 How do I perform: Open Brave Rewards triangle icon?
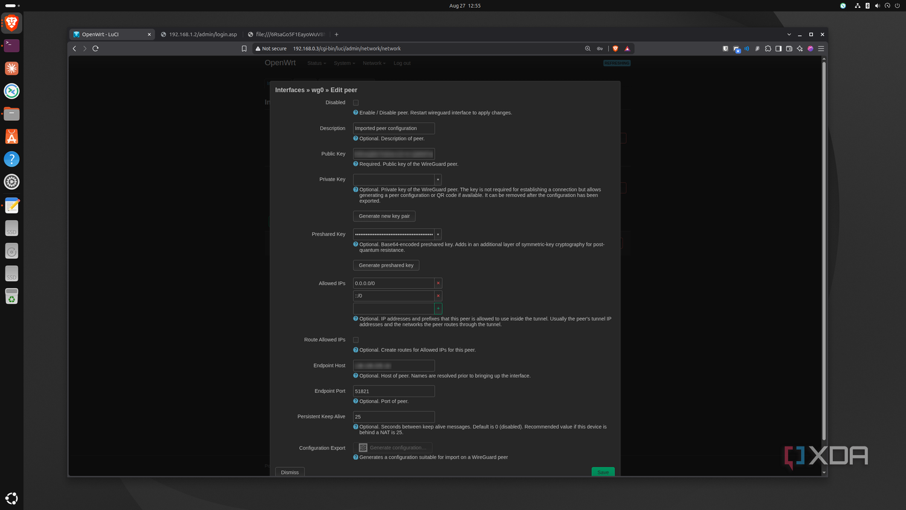tap(627, 48)
